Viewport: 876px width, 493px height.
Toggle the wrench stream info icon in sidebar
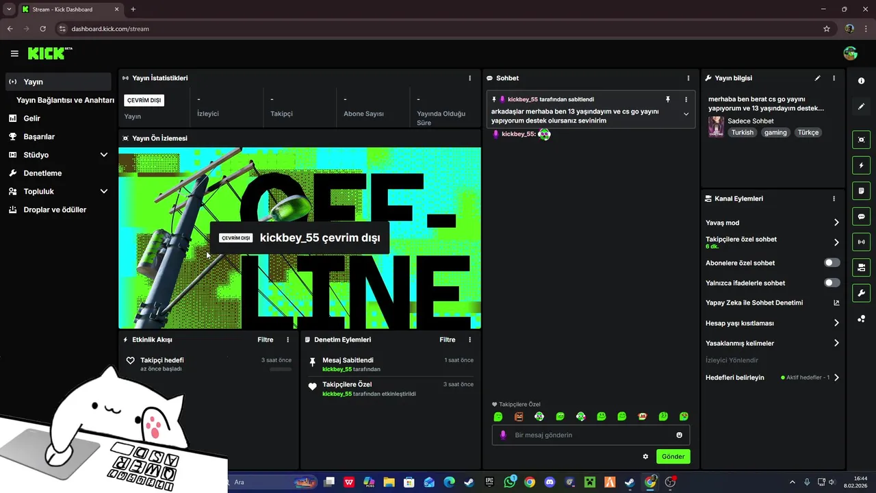[x=861, y=293]
